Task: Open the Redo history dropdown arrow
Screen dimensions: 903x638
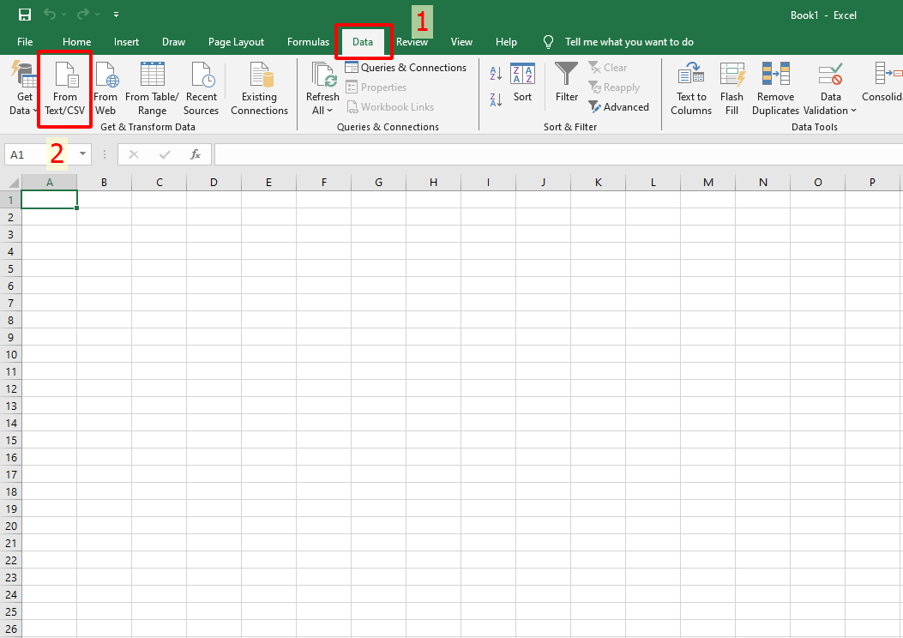Action: pyautogui.click(x=97, y=15)
